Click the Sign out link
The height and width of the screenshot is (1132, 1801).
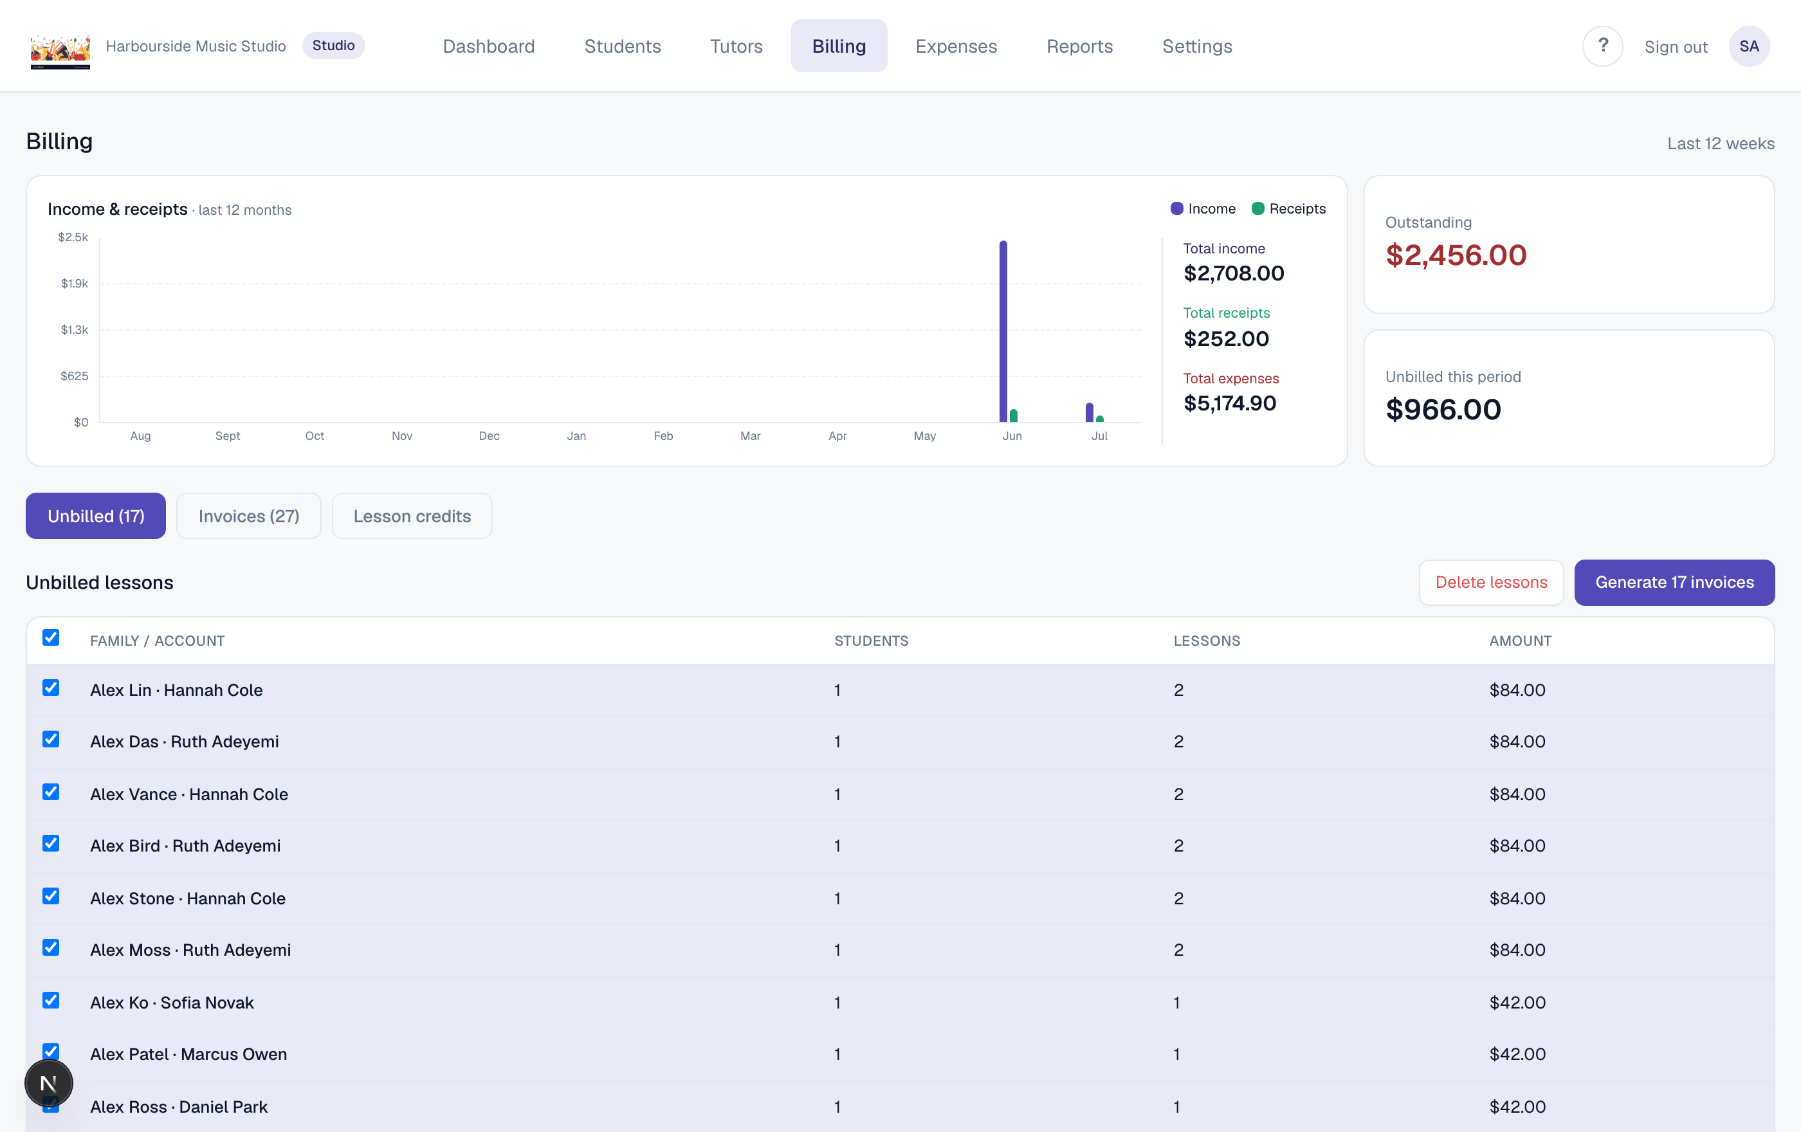click(1676, 47)
